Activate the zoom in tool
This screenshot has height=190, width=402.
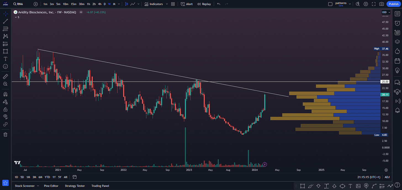click(6, 84)
